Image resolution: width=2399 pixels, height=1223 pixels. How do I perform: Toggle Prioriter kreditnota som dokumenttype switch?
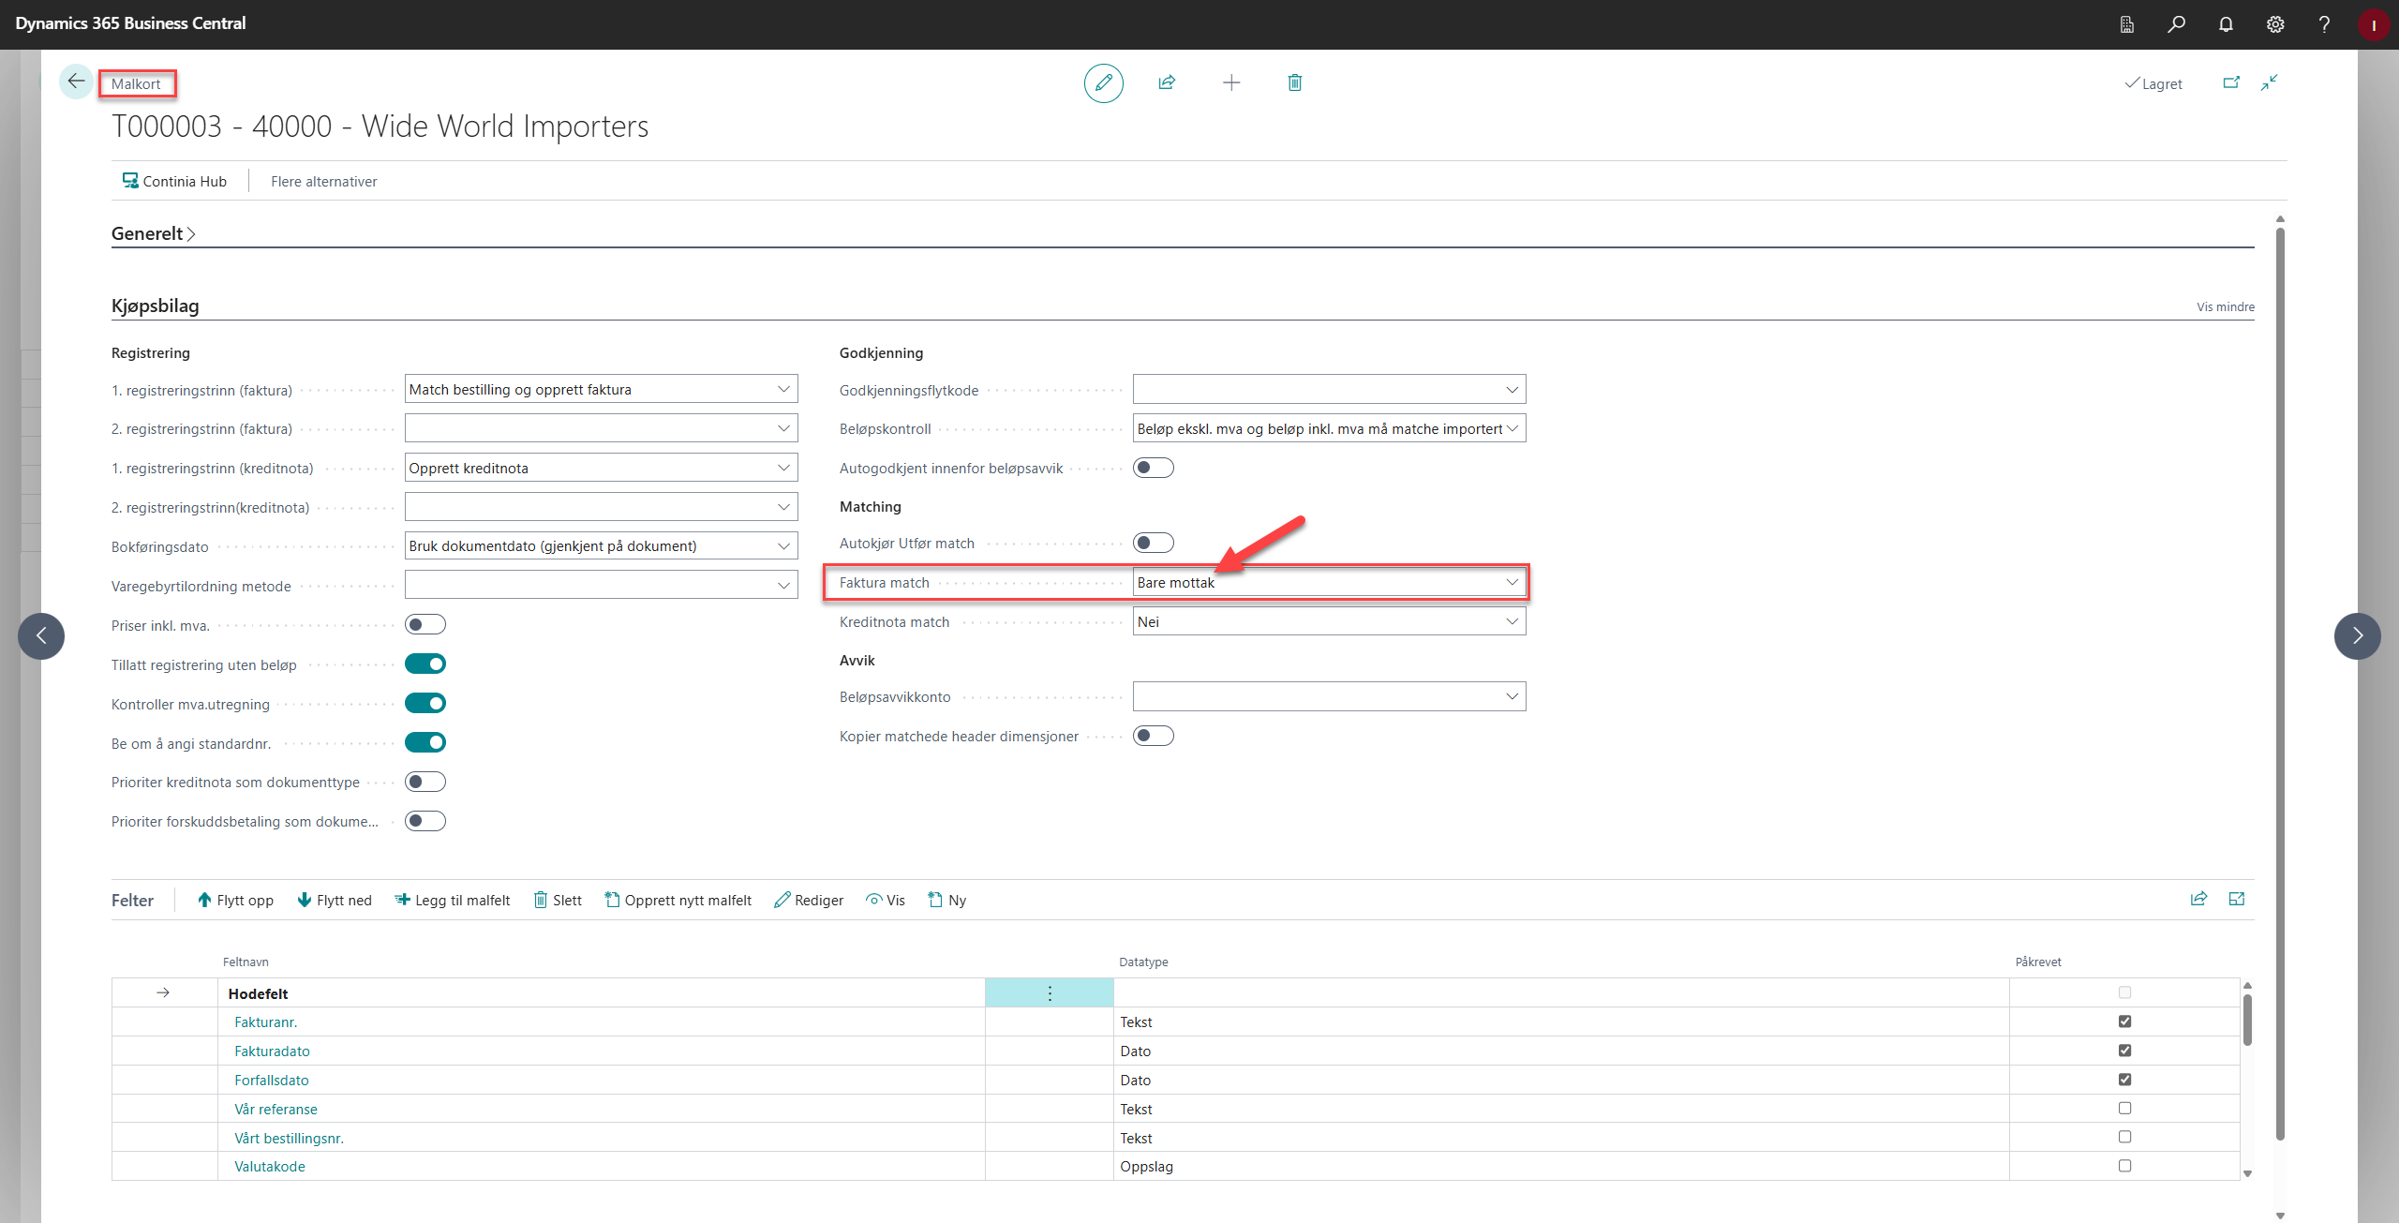[425, 782]
